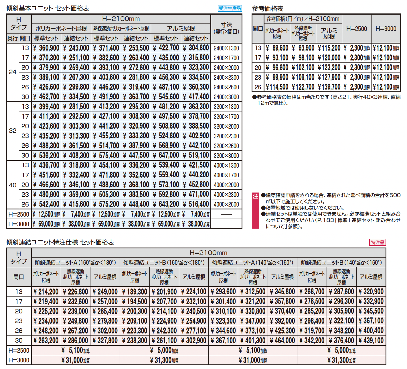Click the price ¥ 360,900 cell
This screenshot has height=369, width=407.
pyautogui.click(x=46, y=48)
